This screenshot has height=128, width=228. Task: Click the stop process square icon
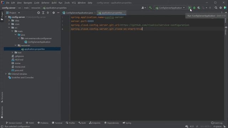[210, 8]
